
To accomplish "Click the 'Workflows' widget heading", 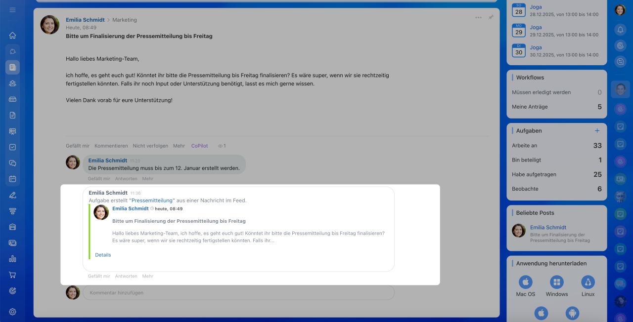I will 530,78.
